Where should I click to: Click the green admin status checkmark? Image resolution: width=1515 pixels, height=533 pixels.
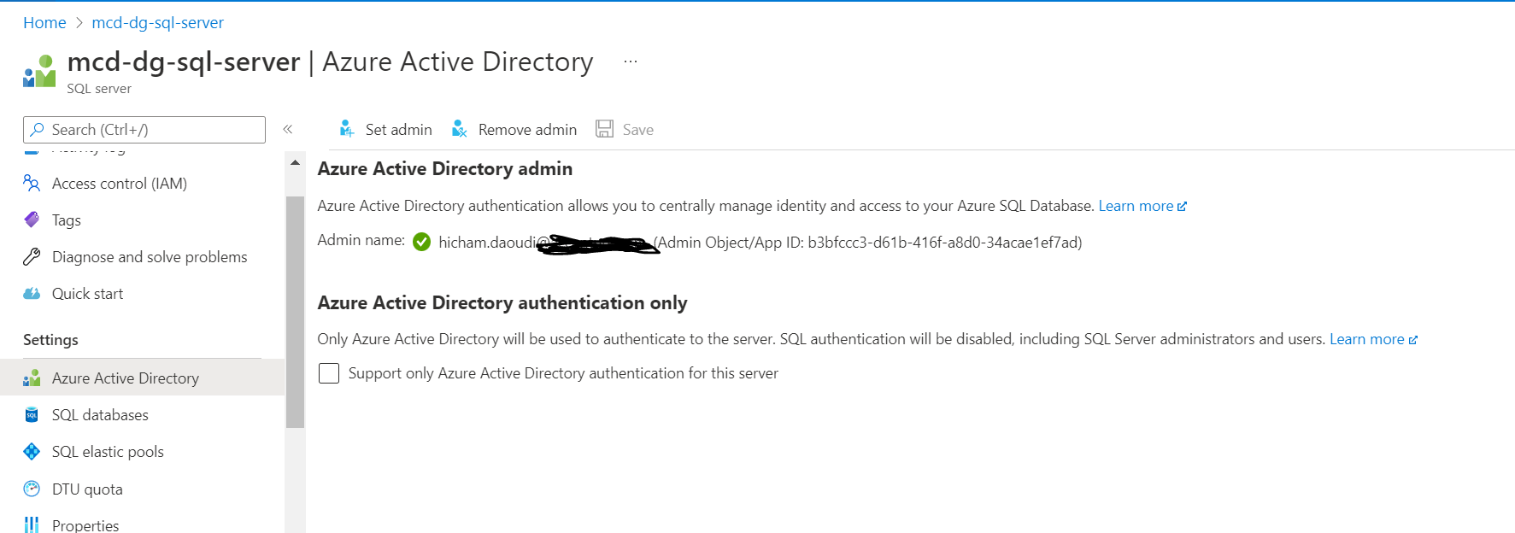(x=421, y=242)
